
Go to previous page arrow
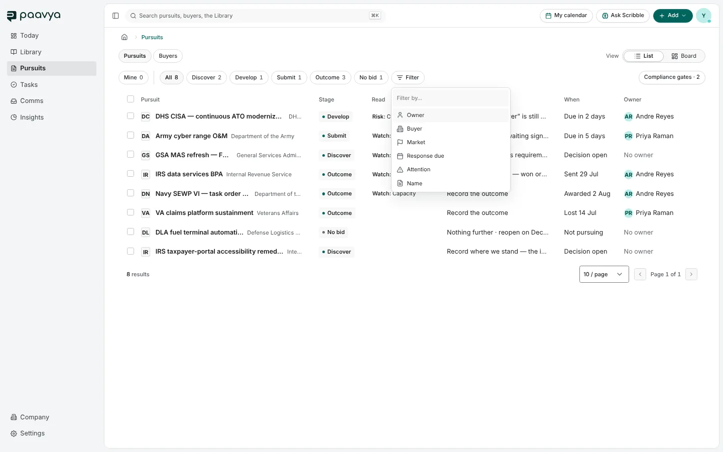pyautogui.click(x=640, y=274)
